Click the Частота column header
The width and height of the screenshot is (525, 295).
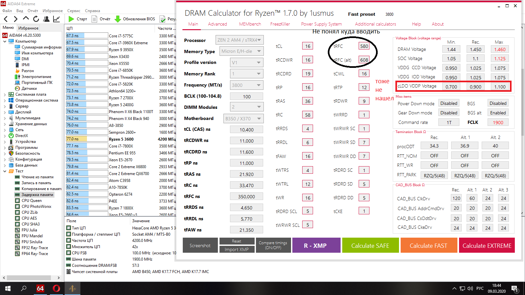[x=167, y=29]
